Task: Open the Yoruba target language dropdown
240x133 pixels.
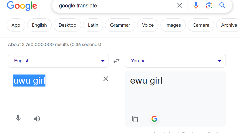Action: (x=175, y=61)
